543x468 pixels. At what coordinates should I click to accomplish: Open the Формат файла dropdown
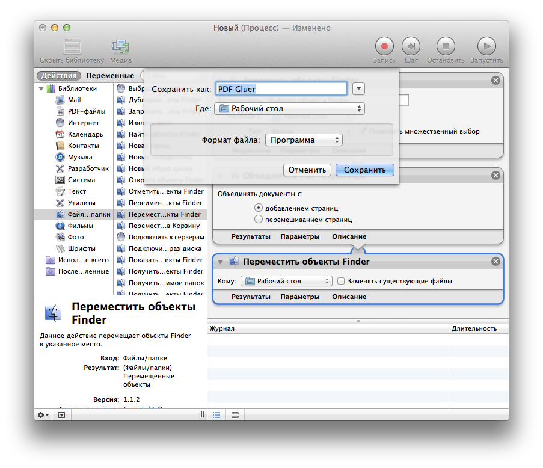pos(304,140)
